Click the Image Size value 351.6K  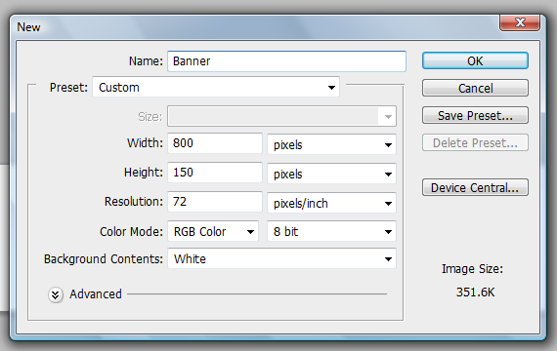[475, 292]
